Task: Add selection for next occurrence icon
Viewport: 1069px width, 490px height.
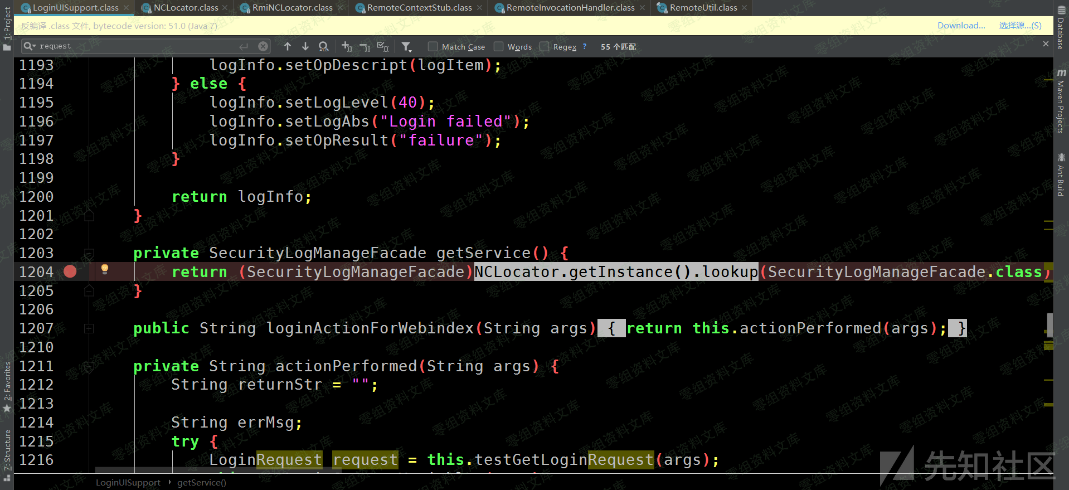Action: (347, 46)
